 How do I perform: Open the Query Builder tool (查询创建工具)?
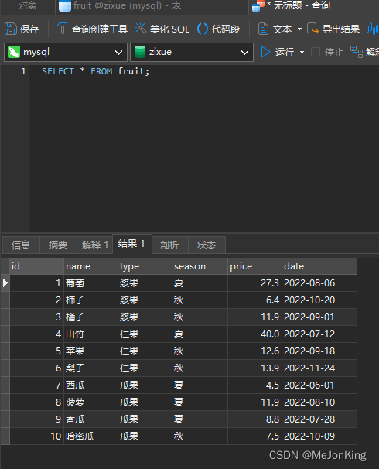tap(92, 29)
